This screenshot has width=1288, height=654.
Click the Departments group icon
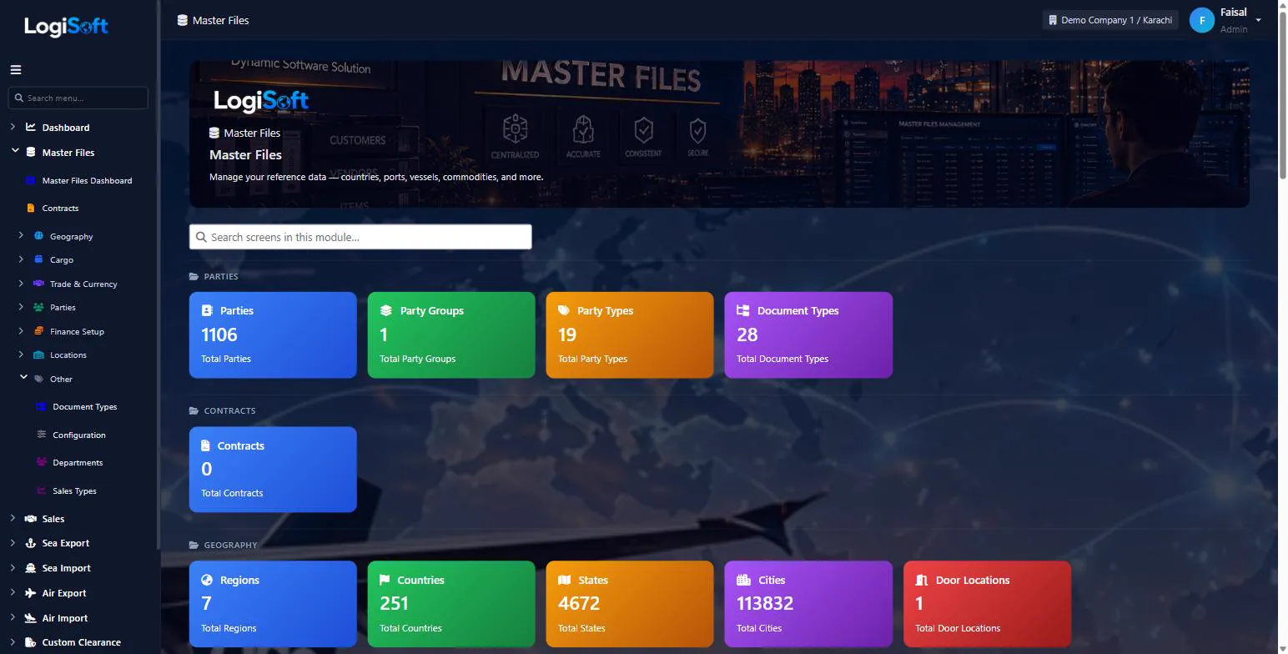[x=41, y=462]
